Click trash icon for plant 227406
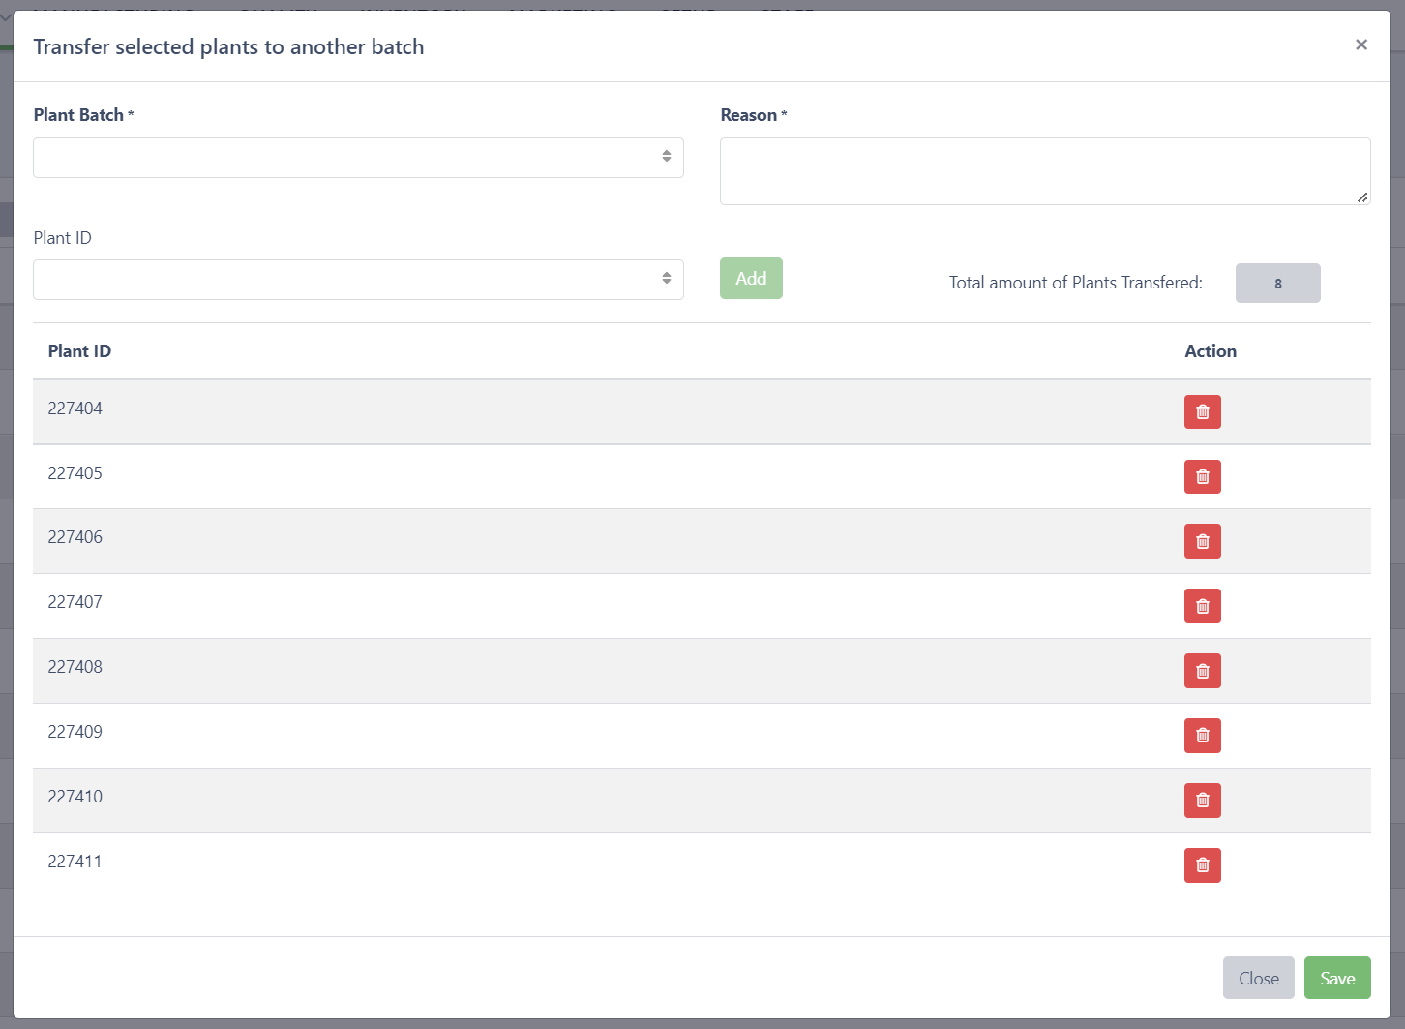The width and height of the screenshot is (1405, 1029). pyautogui.click(x=1202, y=541)
